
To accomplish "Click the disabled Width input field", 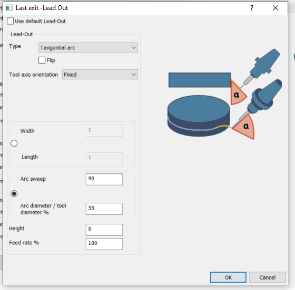I will coord(104,130).
